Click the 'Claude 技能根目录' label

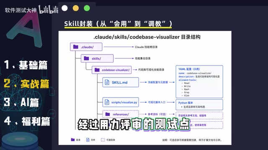pyautogui.click(x=146, y=47)
